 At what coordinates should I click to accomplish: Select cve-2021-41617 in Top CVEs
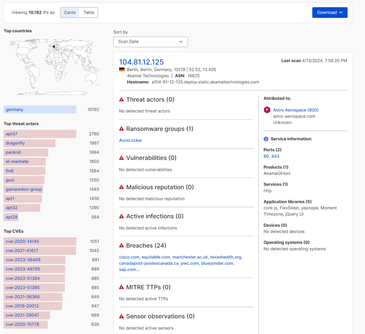tap(40, 251)
